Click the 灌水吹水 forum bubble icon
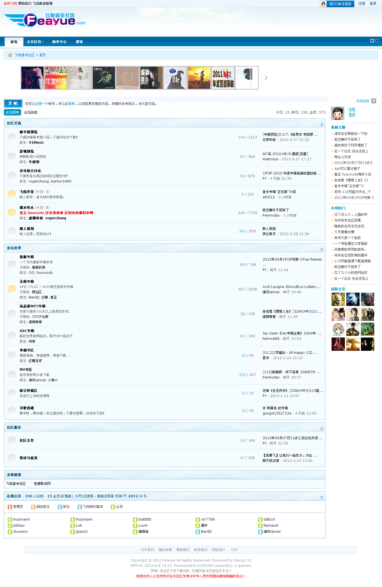Viewport: 382px width, 587px height. coord(12,212)
